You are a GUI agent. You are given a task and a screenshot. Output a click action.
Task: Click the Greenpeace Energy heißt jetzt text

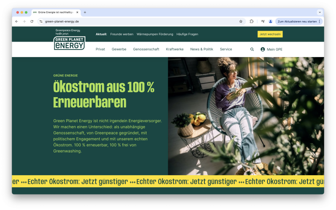coord(68,32)
